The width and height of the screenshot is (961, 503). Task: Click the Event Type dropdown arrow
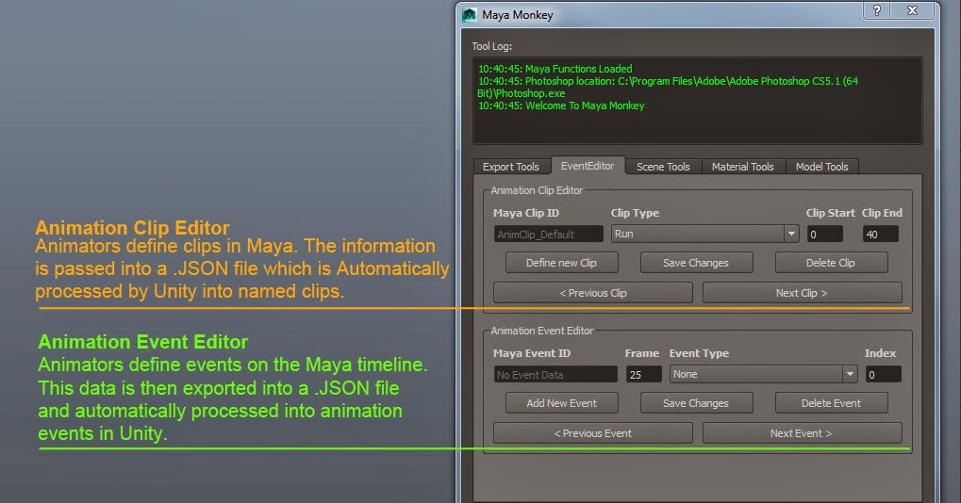(x=850, y=374)
